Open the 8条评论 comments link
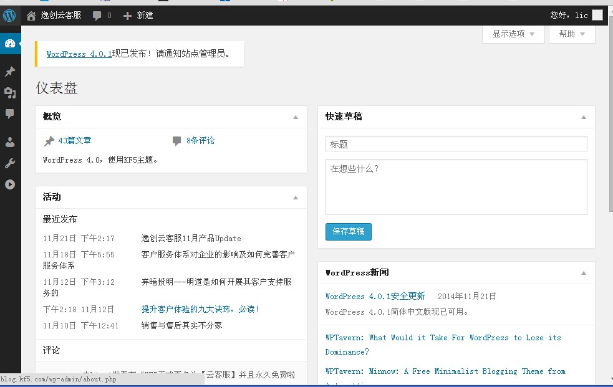Viewport: 613px width, 387px height. [201, 141]
